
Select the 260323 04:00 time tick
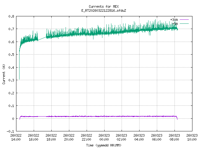click(x=139, y=137)
